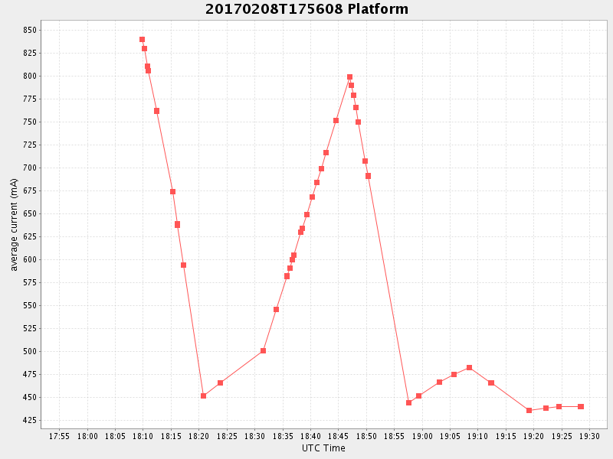Click the 'average current (mA)' y-axis label
Screen dimensions: 613x459
click(14, 224)
